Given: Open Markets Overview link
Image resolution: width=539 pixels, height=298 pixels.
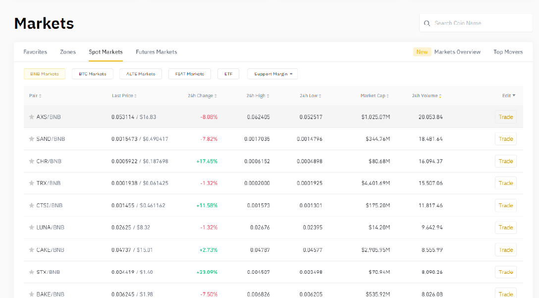Looking at the screenshot, I should [x=457, y=52].
